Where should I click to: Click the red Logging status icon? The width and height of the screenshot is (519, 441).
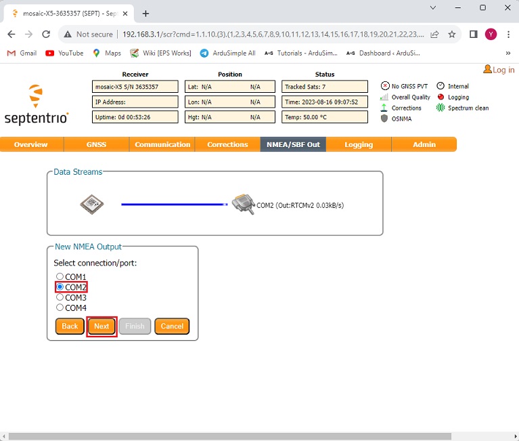[x=441, y=97]
